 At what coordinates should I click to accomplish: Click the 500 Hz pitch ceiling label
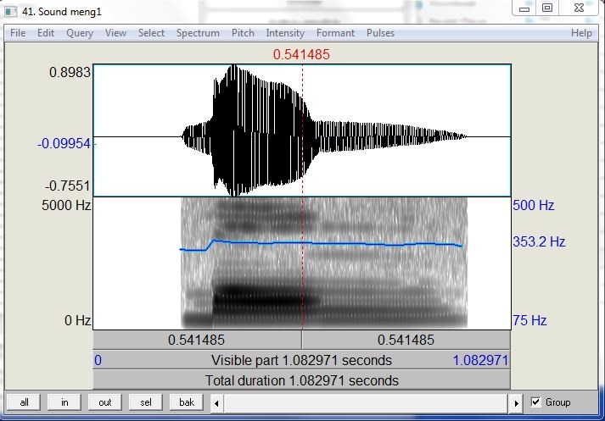pyautogui.click(x=534, y=205)
